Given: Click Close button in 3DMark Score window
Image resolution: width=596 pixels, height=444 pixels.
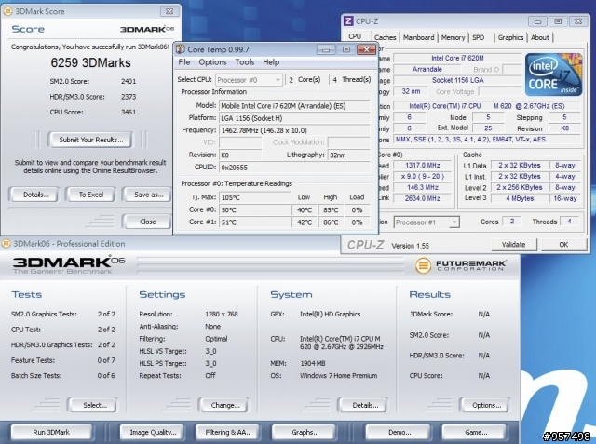Looking at the screenshot, I should point(147,222).
